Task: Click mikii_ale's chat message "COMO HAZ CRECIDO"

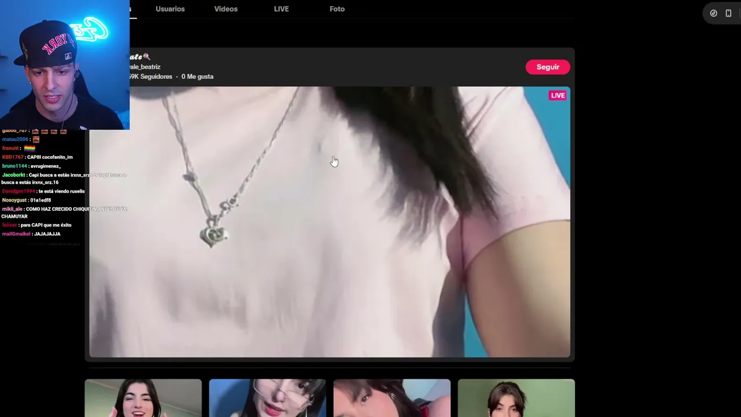Action: (64, 213)
